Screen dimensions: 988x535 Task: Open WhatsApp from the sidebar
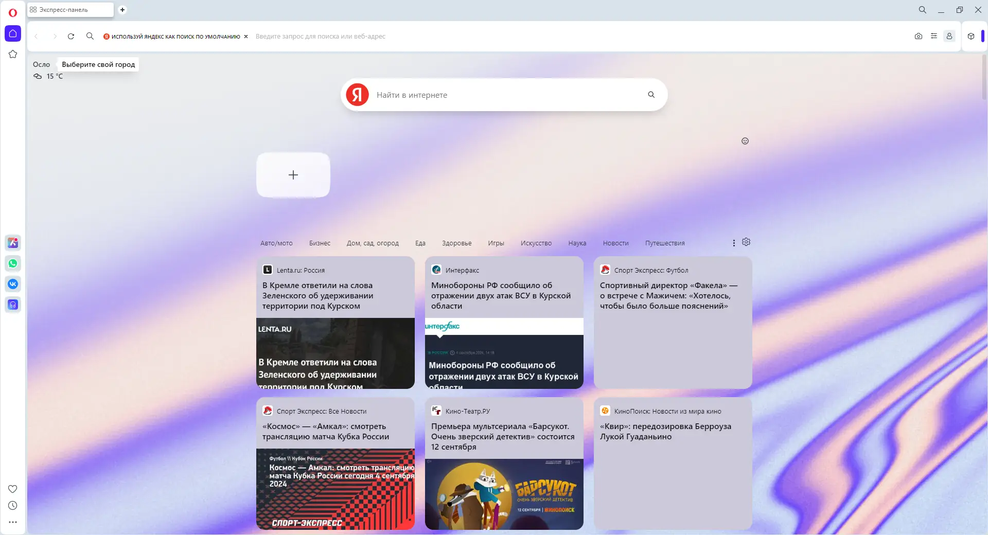tap(13, 263)
